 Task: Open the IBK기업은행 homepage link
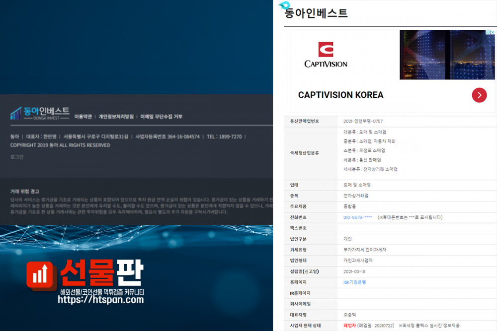pyautogui.click(x=354, y=282)
